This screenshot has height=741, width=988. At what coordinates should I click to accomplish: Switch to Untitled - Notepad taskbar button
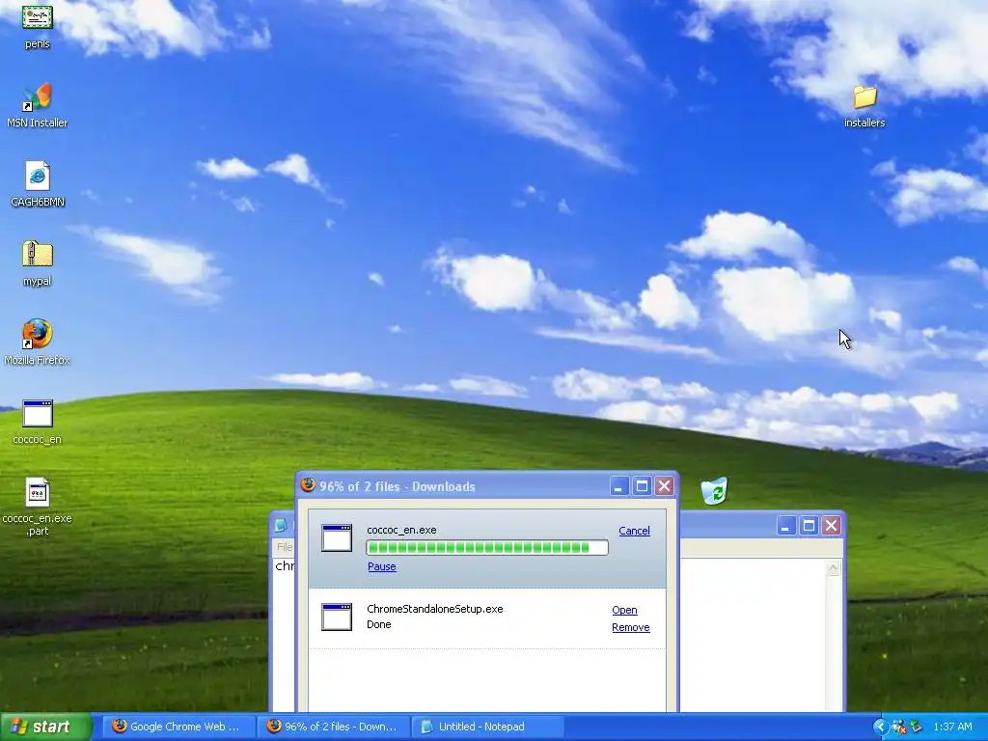(x=487, y=727)
